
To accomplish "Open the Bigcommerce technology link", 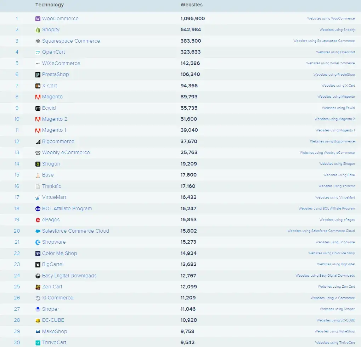I will coord(58,141).
